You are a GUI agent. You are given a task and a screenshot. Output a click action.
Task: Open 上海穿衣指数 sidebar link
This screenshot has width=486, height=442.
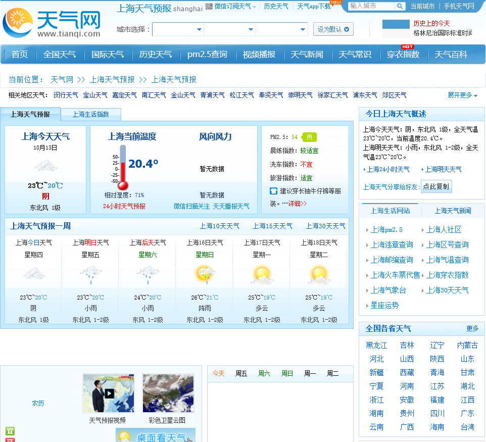click(x=447, y=275)
